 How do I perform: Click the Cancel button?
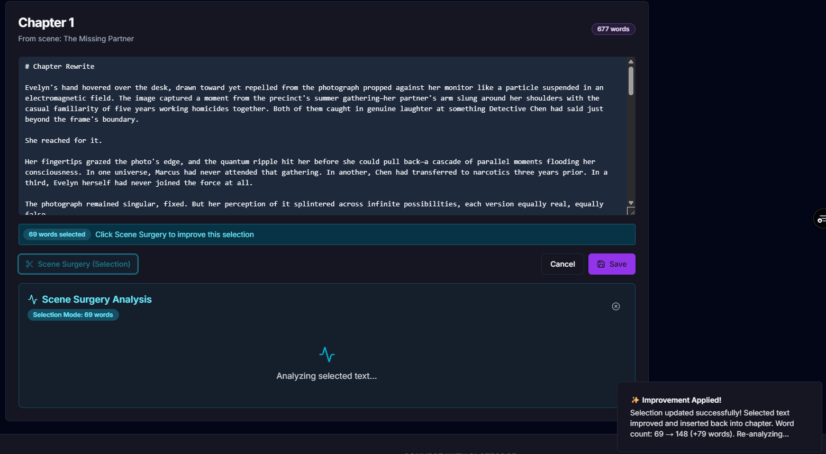562,264
